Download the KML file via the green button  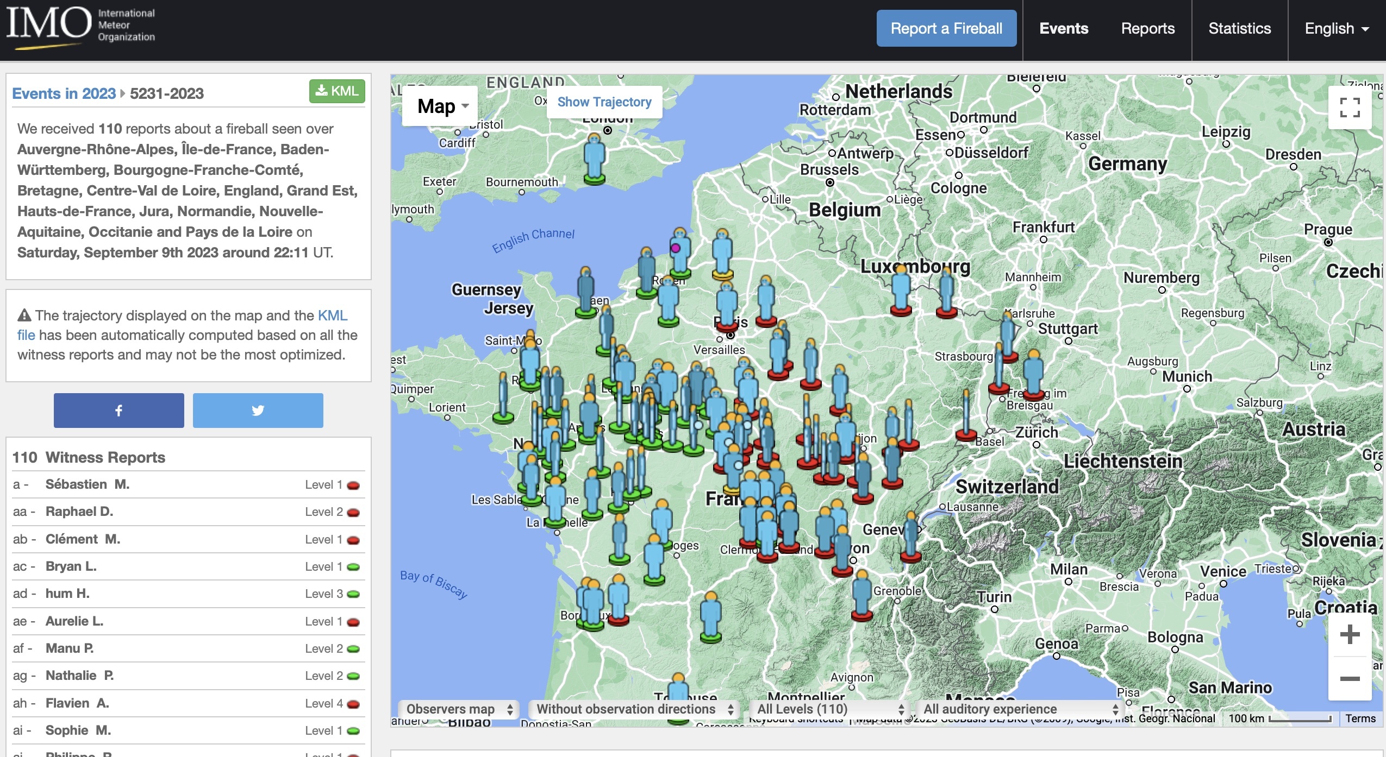pyautogui.click(x=337, y=91)
